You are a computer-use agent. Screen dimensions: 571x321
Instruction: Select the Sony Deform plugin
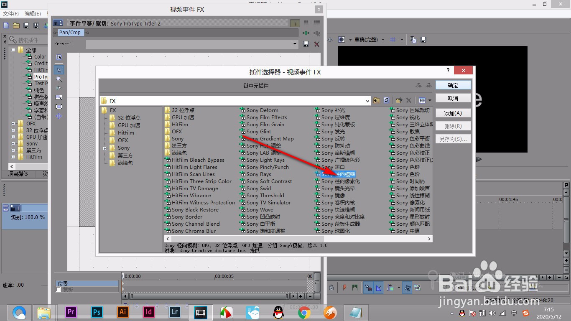(259, 110)
